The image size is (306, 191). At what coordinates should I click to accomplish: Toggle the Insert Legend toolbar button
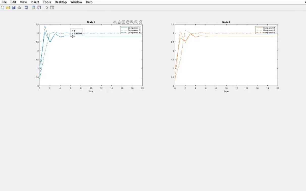39,8
